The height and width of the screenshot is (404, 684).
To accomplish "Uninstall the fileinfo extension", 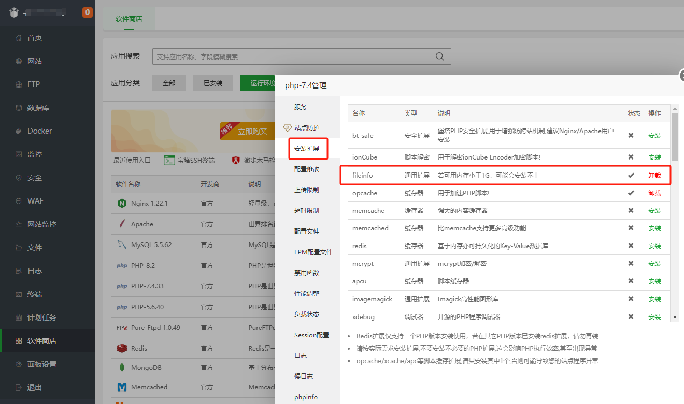I will click(654, 176).
